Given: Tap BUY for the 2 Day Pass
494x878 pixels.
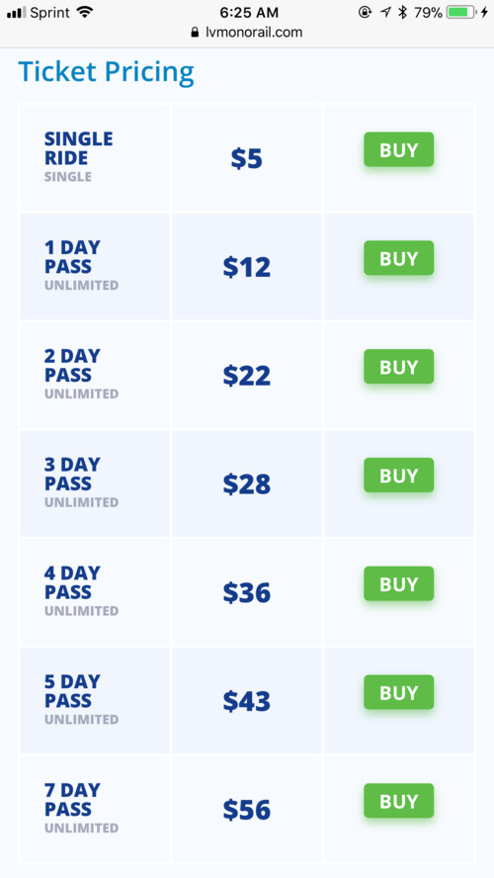Looking at the screenshot, I should click(x=398, y=367).
